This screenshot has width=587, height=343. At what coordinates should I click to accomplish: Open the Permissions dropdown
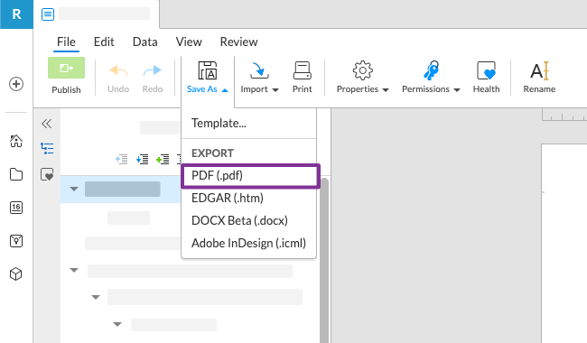(x=431, y=78)
